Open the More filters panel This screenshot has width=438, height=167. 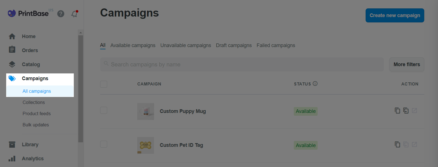(407, 64)
